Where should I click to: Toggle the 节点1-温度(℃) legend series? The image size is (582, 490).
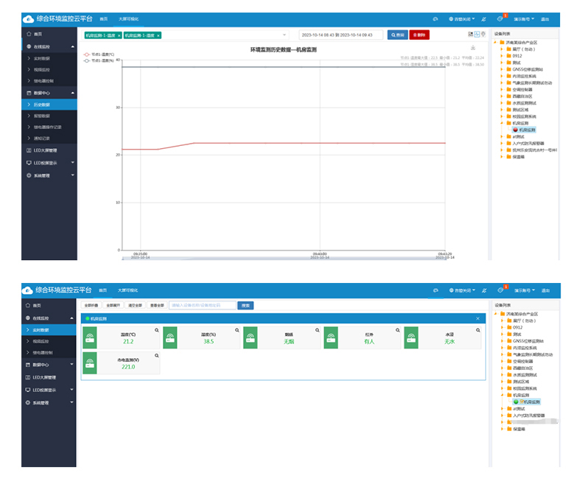98,55
